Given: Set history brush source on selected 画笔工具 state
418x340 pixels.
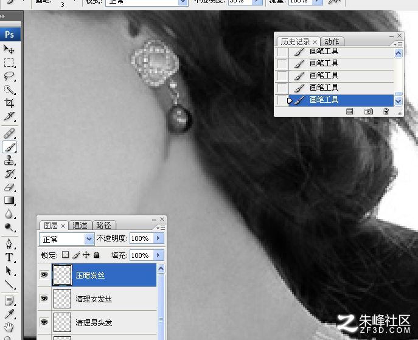Looking at the screenshot, I should pos(282,100).
